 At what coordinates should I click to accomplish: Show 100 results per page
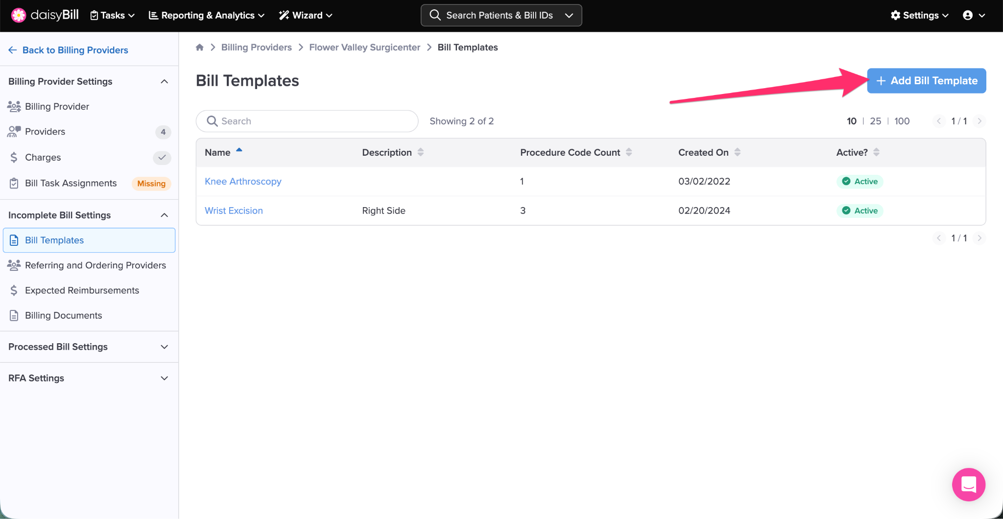tap(902, 121)
